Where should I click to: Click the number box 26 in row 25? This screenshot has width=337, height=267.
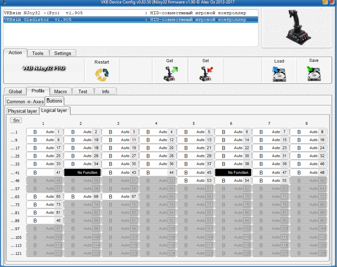96,156
